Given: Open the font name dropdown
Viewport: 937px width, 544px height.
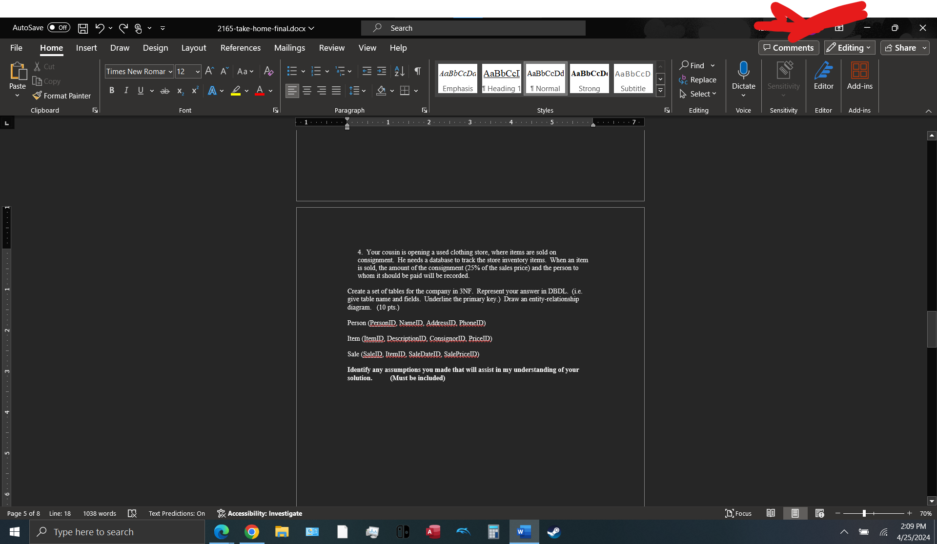Looking at the screenshot, I should point(170,72).
